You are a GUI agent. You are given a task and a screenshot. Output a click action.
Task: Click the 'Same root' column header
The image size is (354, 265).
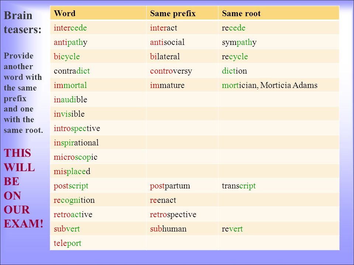(241, 13)
